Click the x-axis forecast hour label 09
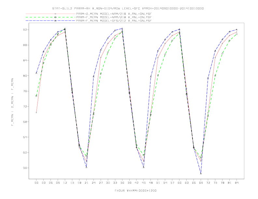 58,183
